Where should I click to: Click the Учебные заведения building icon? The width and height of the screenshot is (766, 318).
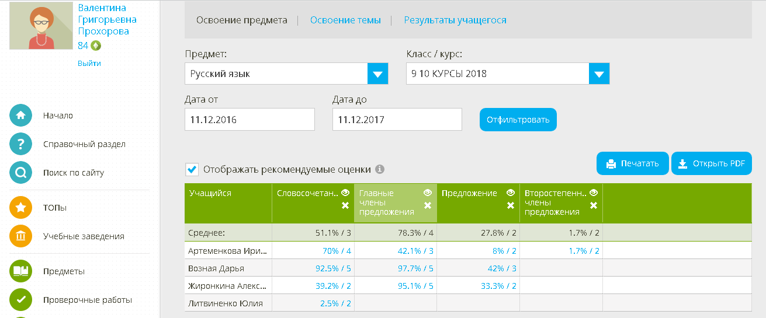20,236
